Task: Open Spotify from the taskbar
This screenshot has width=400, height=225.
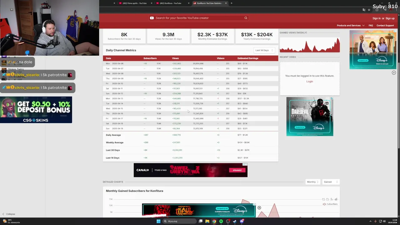Action: [x=221, y=221]
